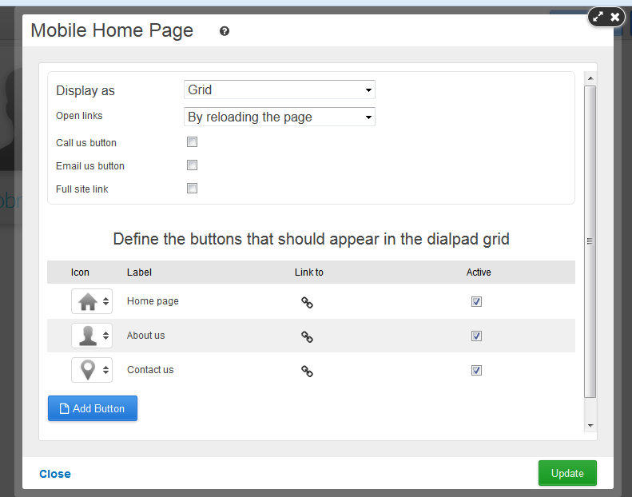The width and height of the screenshot is (632, 497).
Task: Click the Add Button button
Action: click(93, 408)
